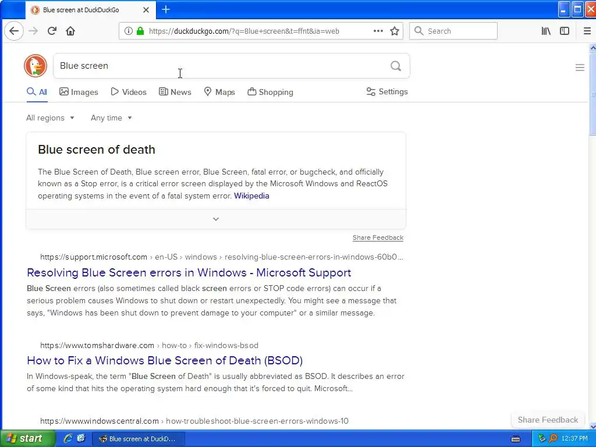Open DuckDuckGo side menu icon

[580, 68]
